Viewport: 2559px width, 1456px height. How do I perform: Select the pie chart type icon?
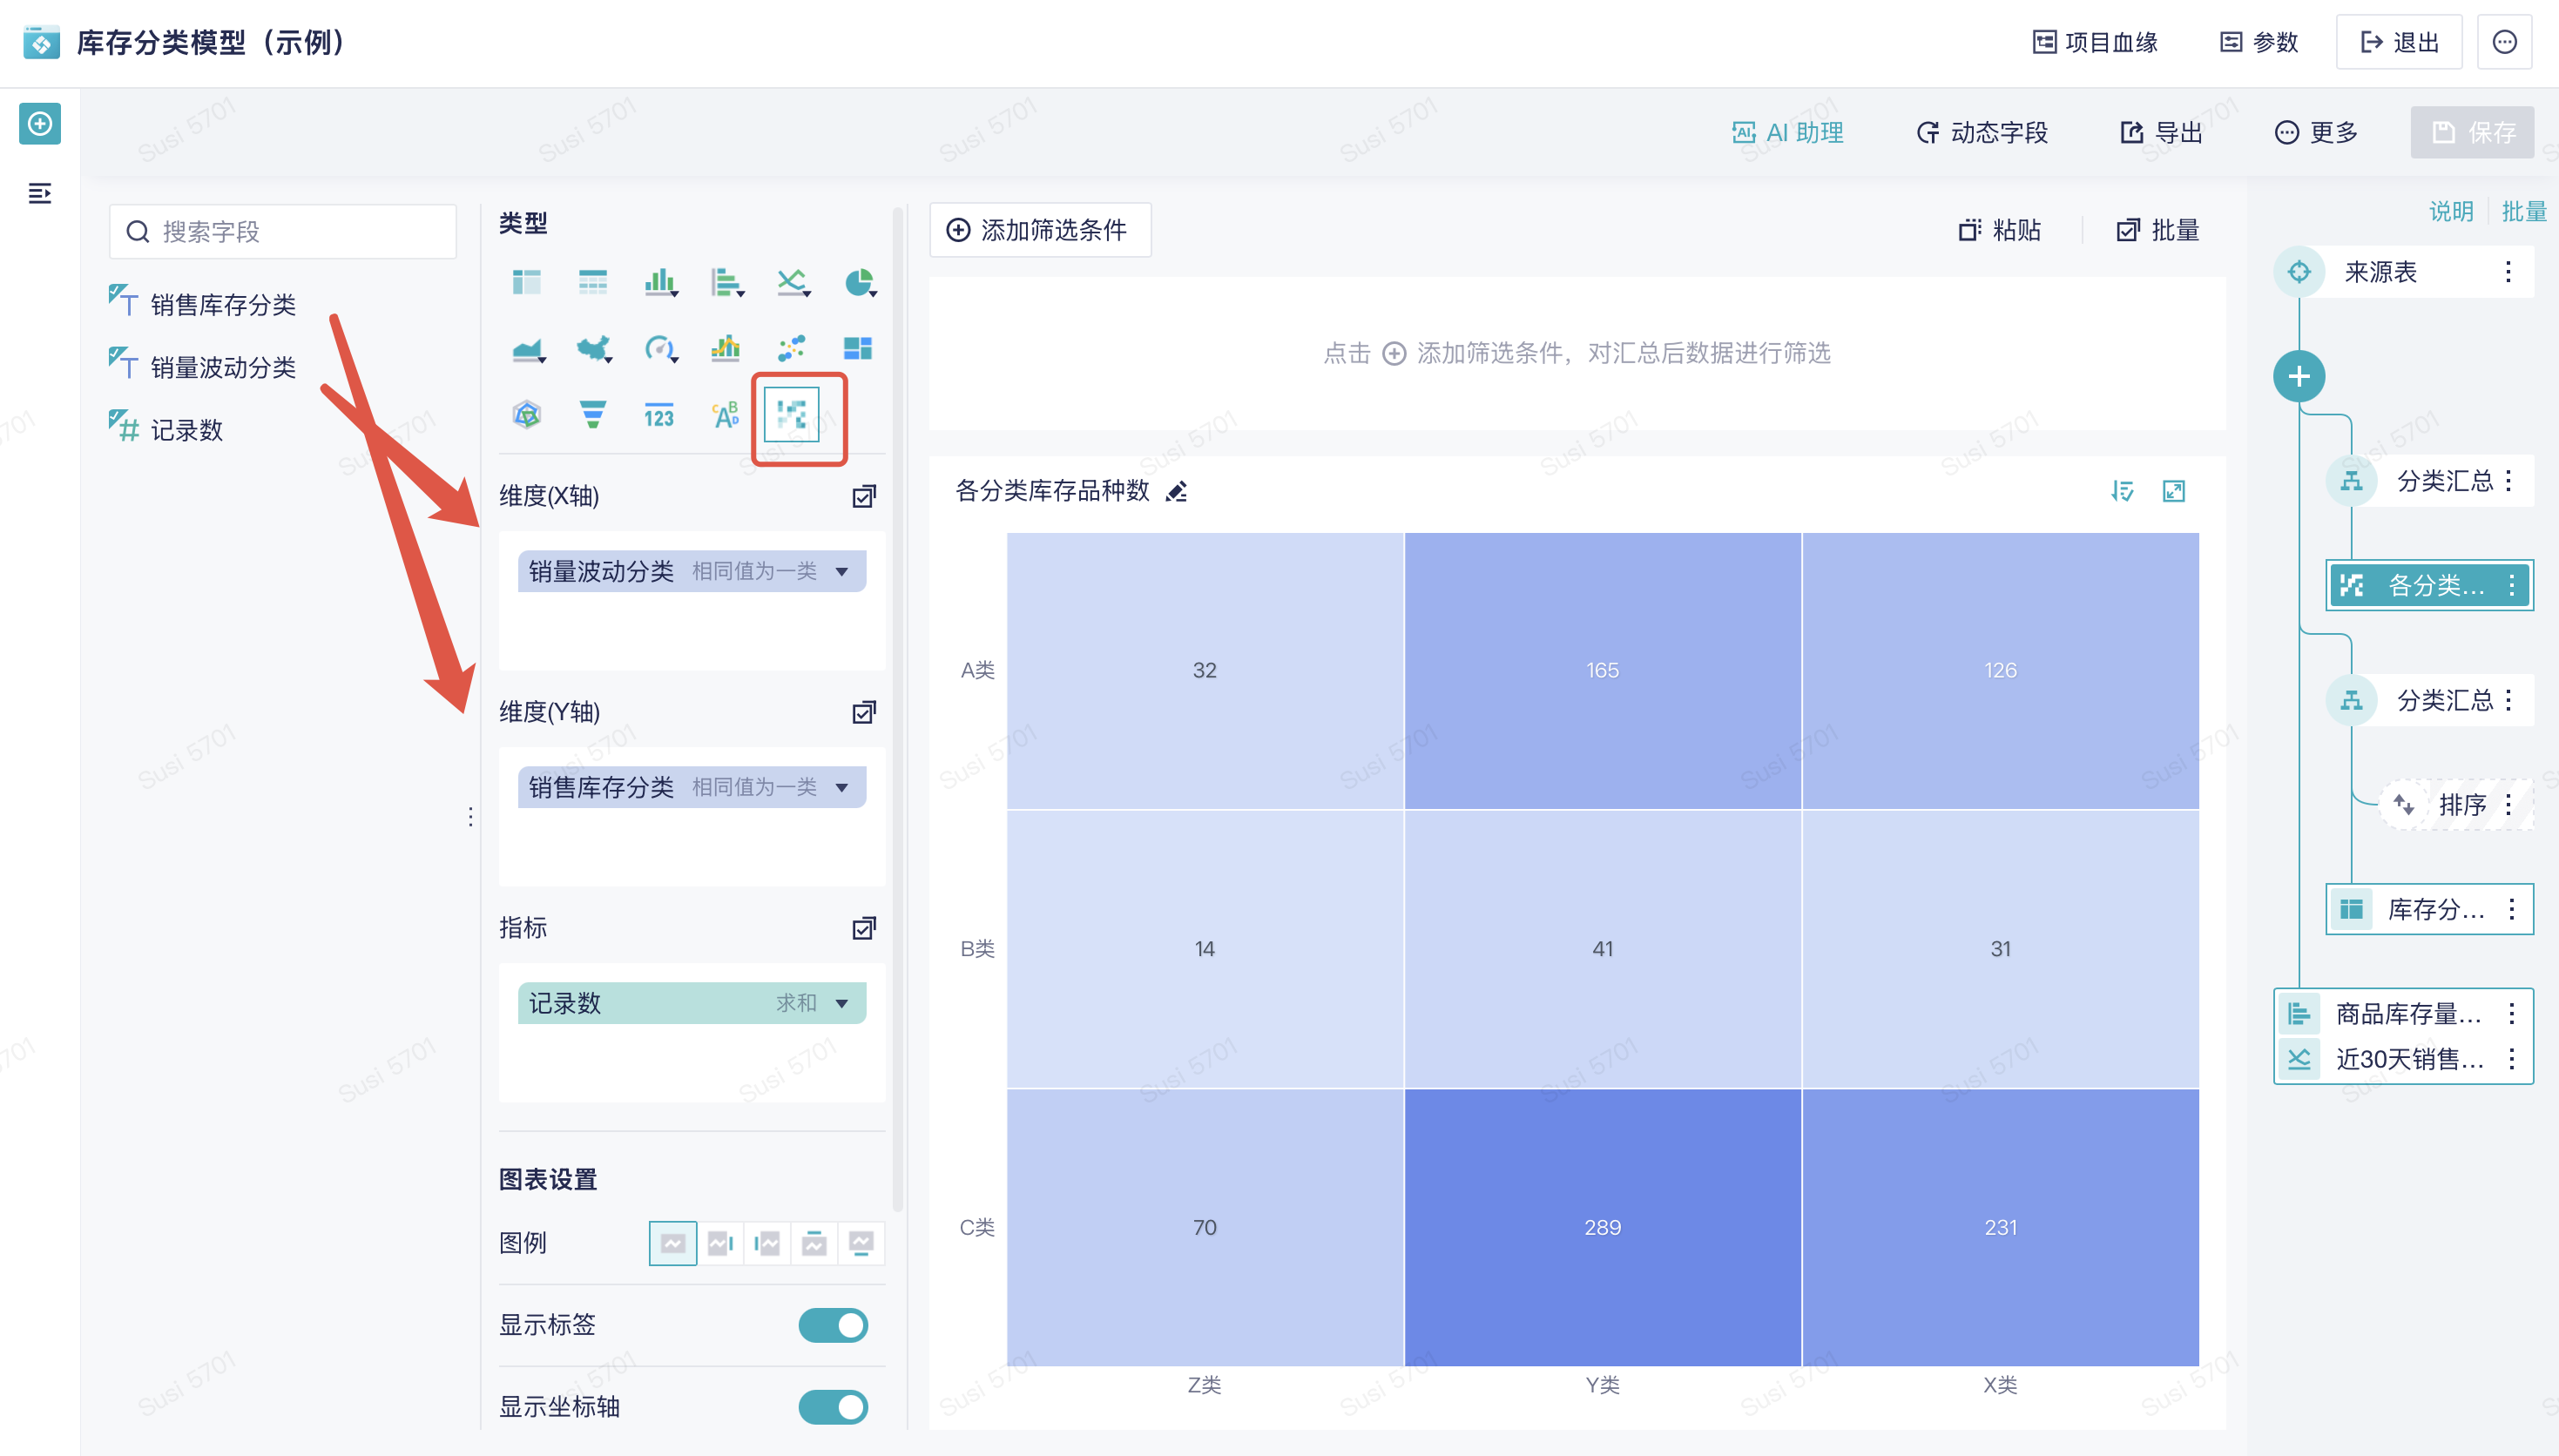click(x=858, y=283)
